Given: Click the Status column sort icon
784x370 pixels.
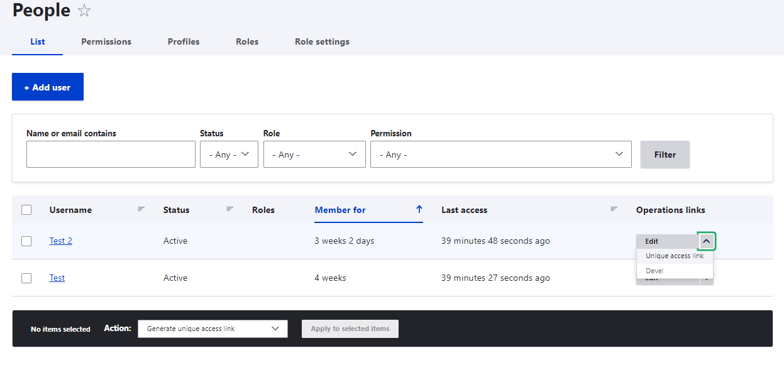Looking at the screenshot, I should (230, 209).
